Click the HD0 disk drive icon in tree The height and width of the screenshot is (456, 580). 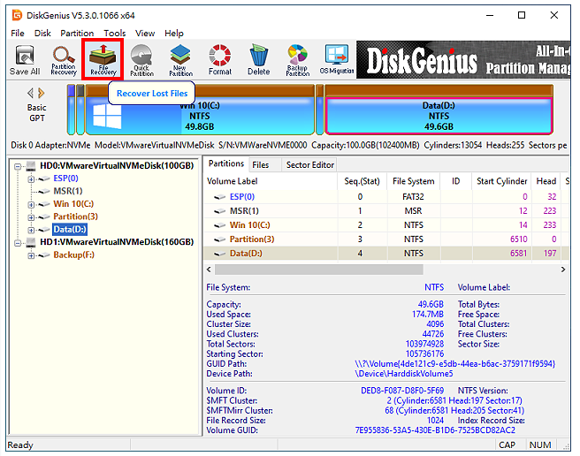tap(30, 166)
